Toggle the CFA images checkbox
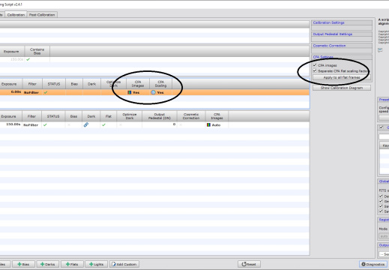Image resolution: width=389 pixels, height=270 pixels. pos(315,65)
